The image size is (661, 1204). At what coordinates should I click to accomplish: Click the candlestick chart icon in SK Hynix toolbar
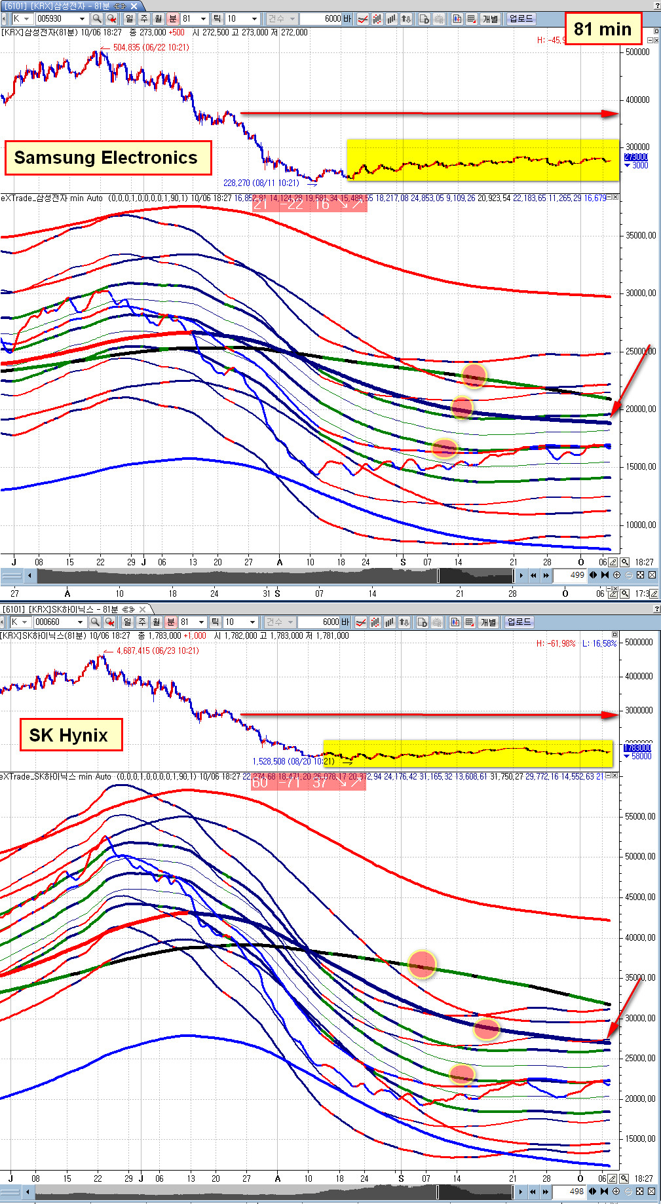(375, 622)
